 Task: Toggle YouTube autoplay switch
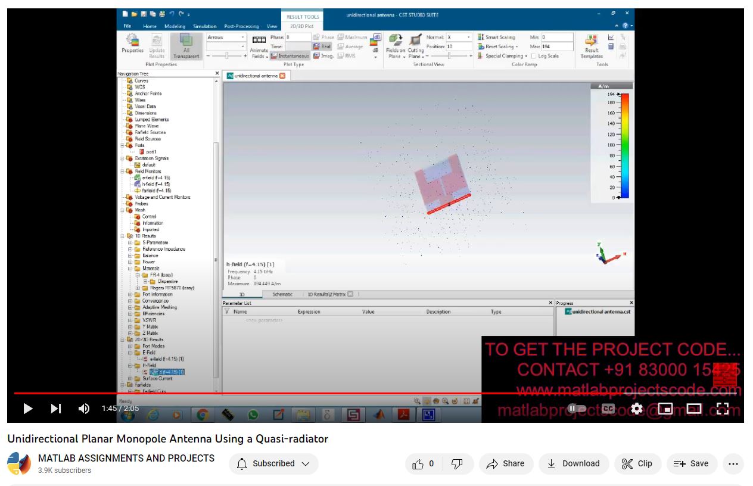pos(577,409)
